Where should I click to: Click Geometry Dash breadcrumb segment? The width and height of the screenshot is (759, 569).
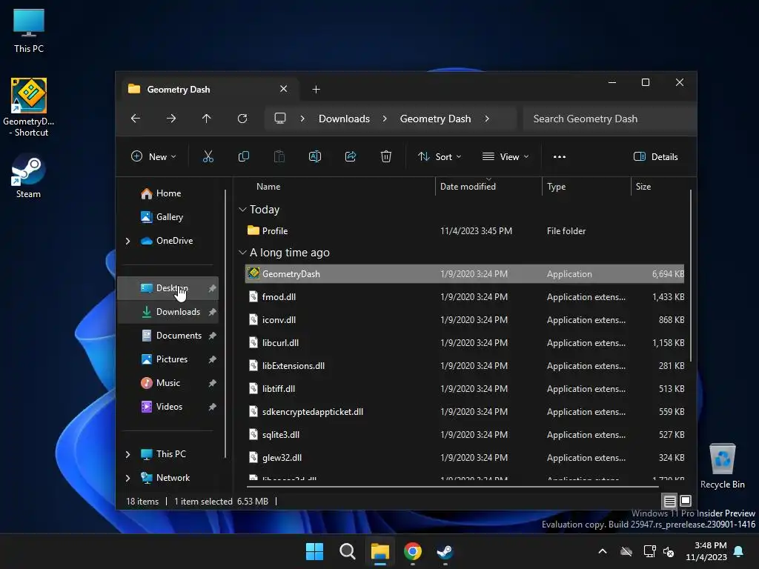(435, 119)
